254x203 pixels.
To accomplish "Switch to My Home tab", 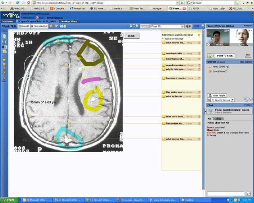I will (8, 21).
